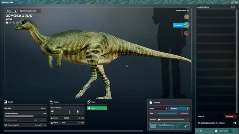Click the first star of the rating
This screenshot has width=239, height=134.
coord(7,22)
